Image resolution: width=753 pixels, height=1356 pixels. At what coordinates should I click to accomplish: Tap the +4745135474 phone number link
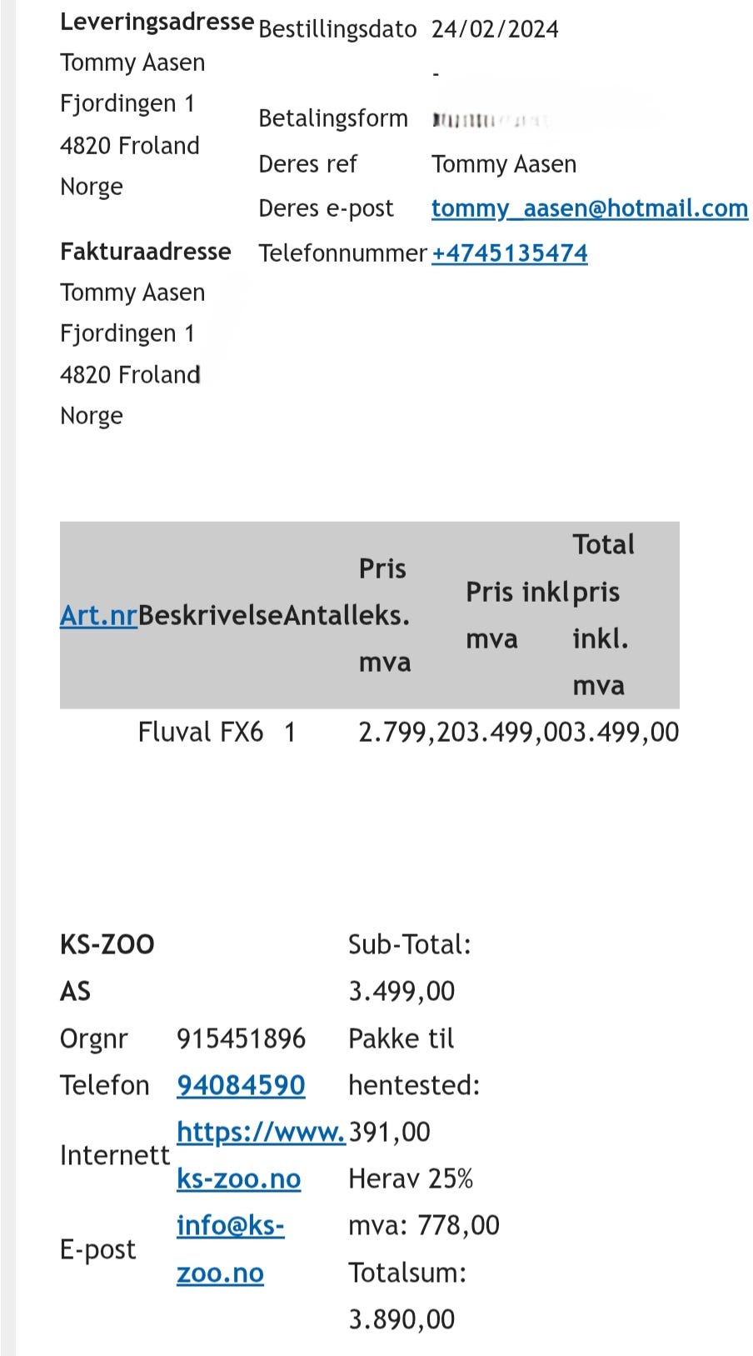pos(510,253)
